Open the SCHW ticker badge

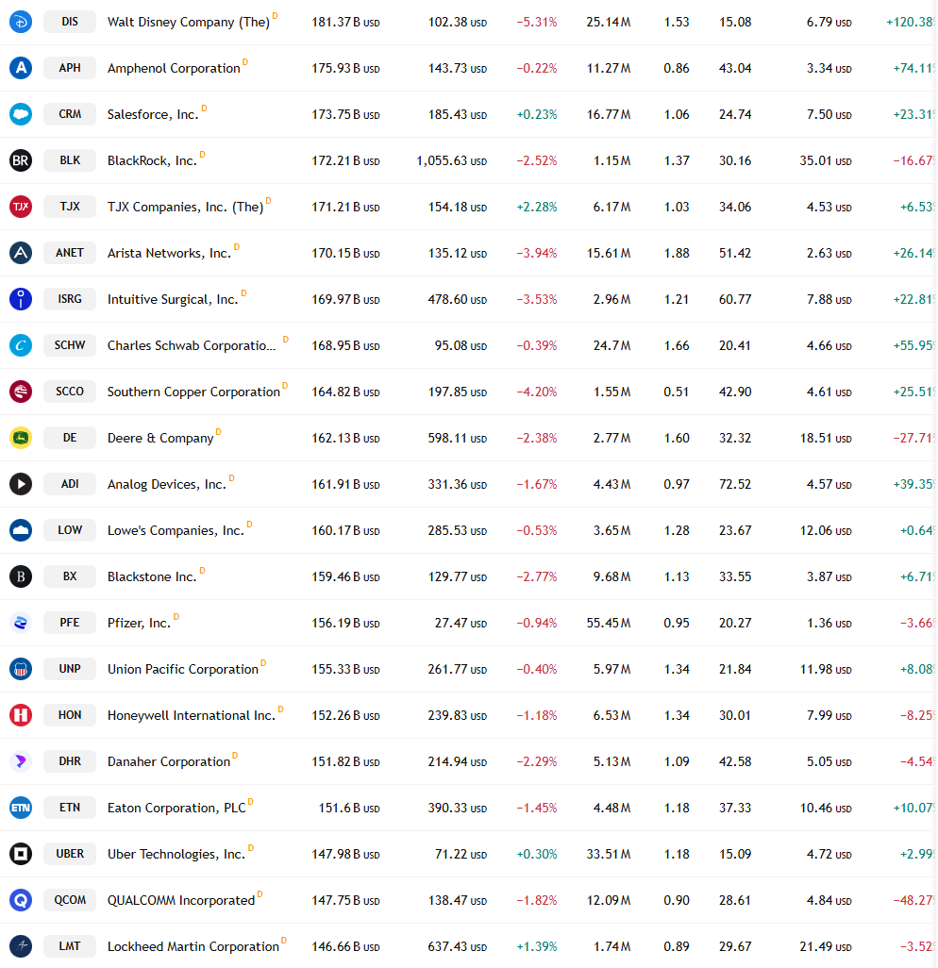click(x=70, y=345)
